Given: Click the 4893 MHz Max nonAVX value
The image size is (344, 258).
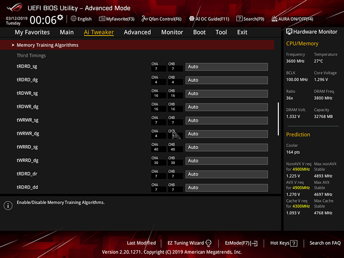Looking at the screenshot, I should click(x=323, y=176).
